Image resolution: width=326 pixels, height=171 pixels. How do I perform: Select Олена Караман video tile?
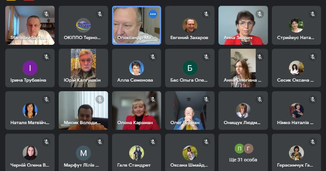point(137,110)
